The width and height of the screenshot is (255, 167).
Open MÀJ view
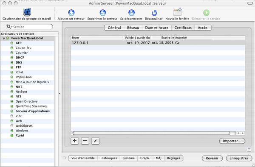(159, 158)
